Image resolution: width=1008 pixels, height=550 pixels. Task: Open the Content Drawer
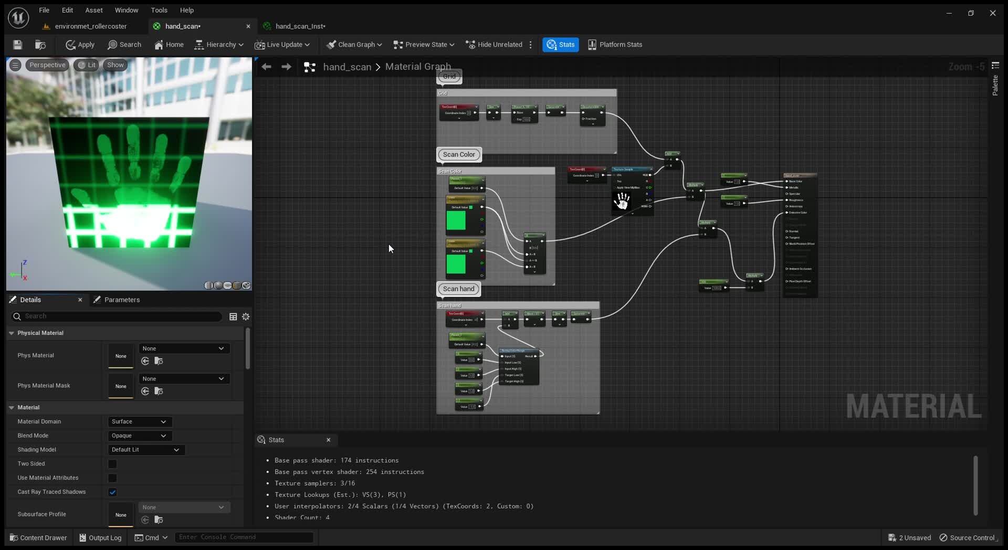38,537
